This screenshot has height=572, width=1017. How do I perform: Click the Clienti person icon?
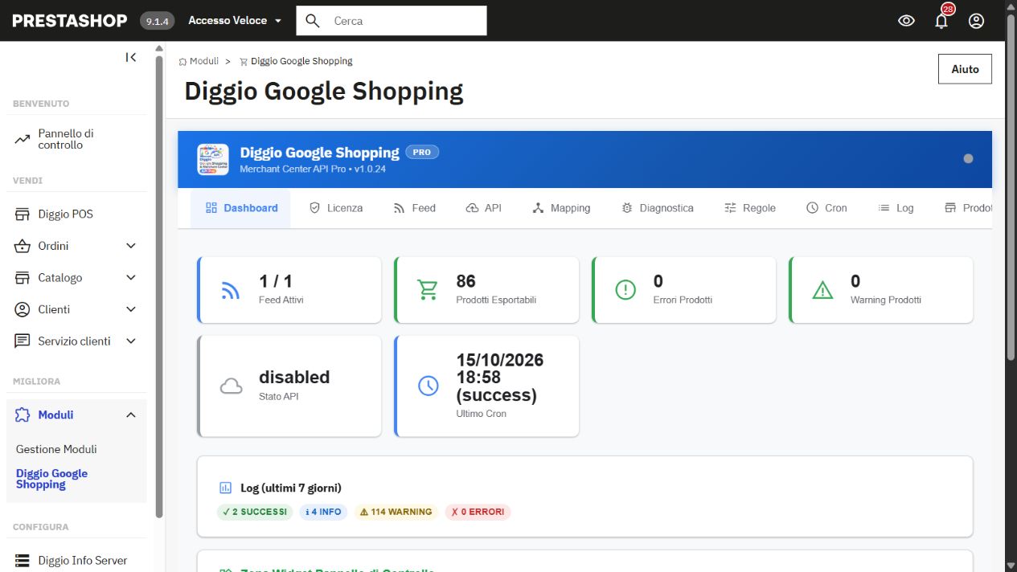point(23,309)
